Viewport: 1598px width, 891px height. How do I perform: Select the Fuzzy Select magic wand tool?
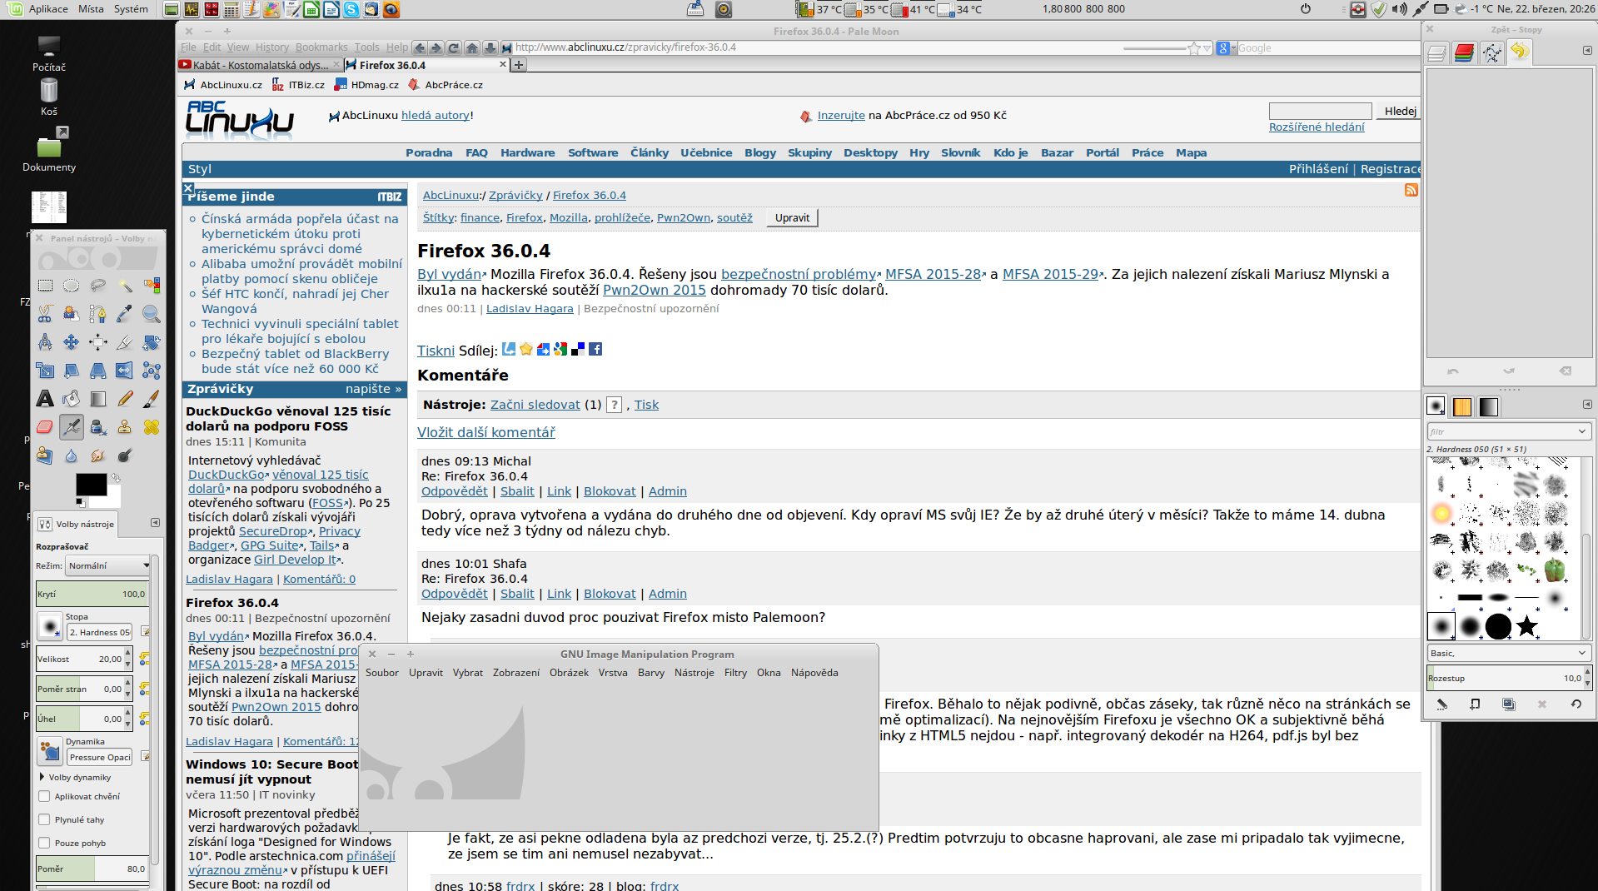125,286
